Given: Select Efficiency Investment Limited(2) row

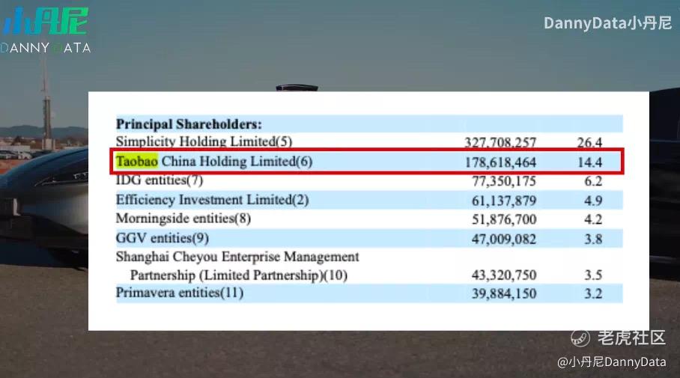Looking at the screenshot, I should (369, 200).
